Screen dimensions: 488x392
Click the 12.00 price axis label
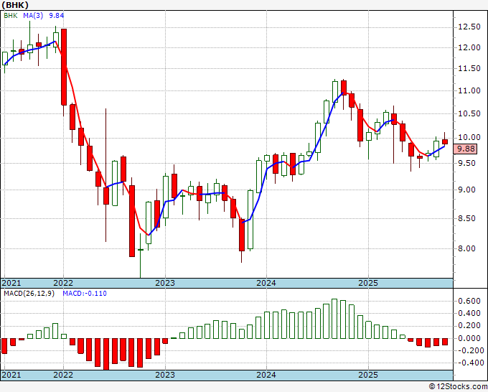(469, 47)
